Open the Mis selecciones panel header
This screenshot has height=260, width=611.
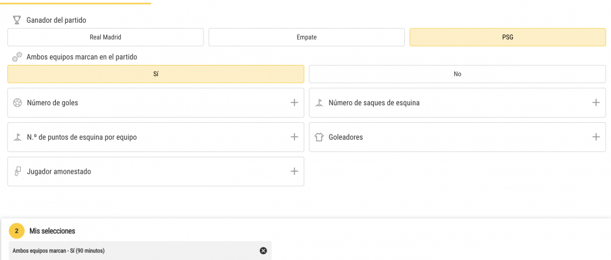[52, 231]
